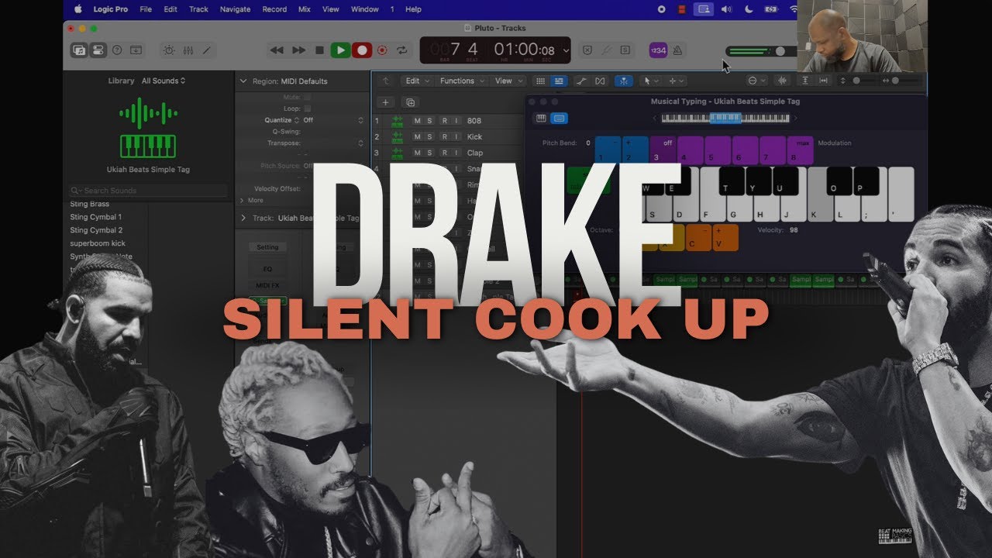Open the Mix menu in menu bar
Viewport: 992px width, 558px height.
pyautogui.click(x=306, y=9)
